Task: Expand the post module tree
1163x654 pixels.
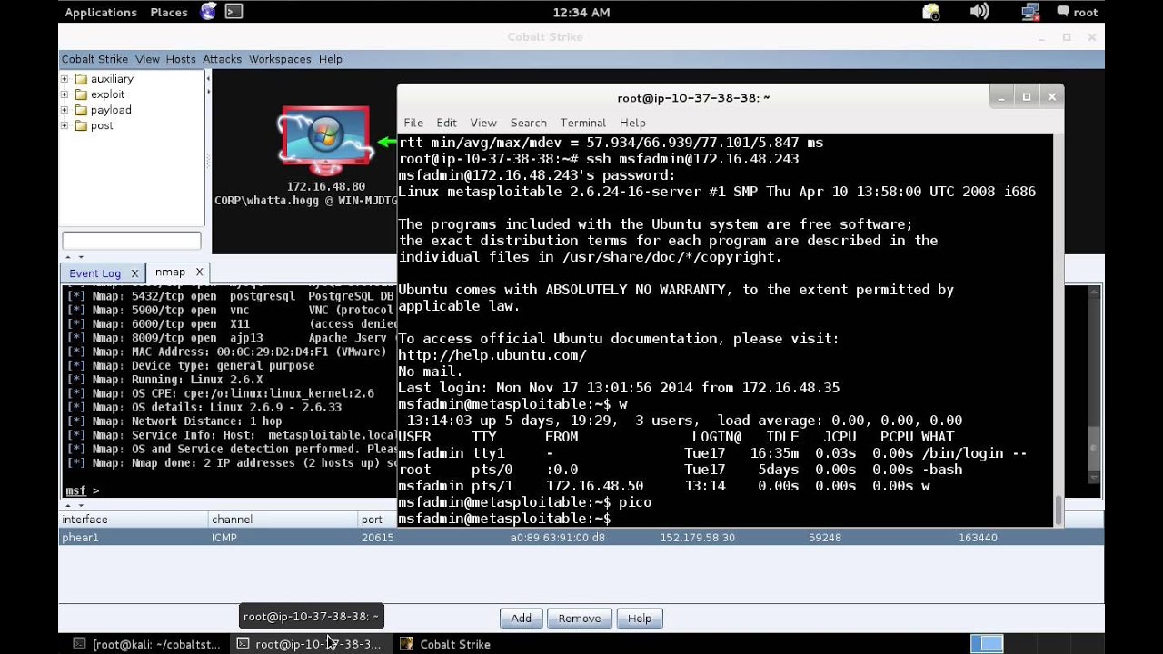Action: click(65, 125)
